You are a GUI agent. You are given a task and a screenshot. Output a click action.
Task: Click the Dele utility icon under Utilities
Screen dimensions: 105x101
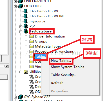(31, 87)
